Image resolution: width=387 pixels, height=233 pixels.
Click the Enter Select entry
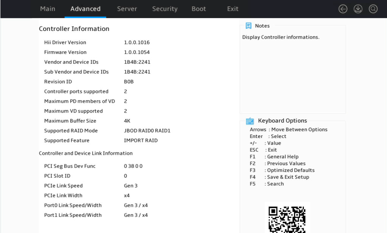[x=268, y=136]
